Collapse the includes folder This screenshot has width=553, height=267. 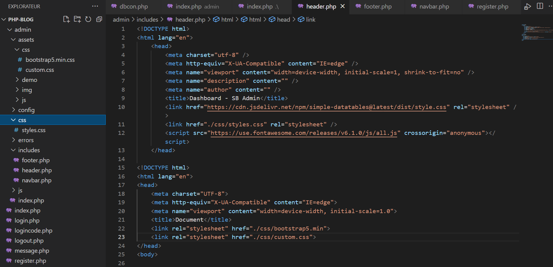[29, 150]
